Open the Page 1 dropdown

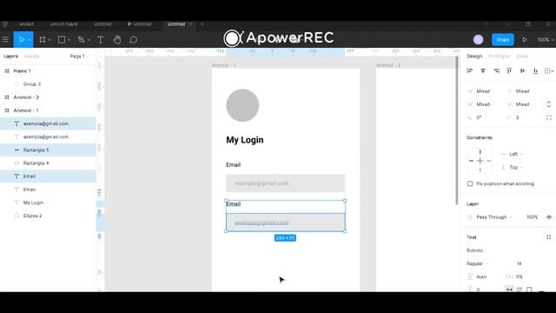point(79,56)
